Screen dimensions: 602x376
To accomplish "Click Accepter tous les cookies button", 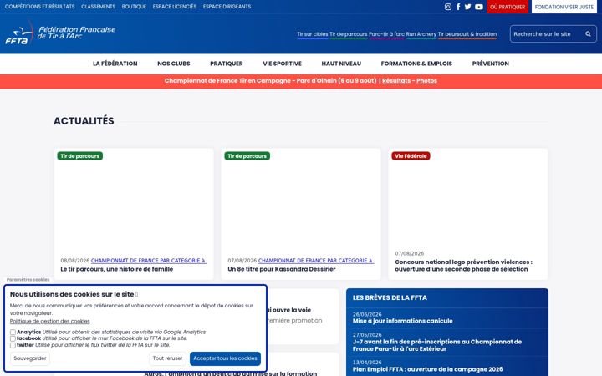I will pyautogui.click(x=225, y=358).
